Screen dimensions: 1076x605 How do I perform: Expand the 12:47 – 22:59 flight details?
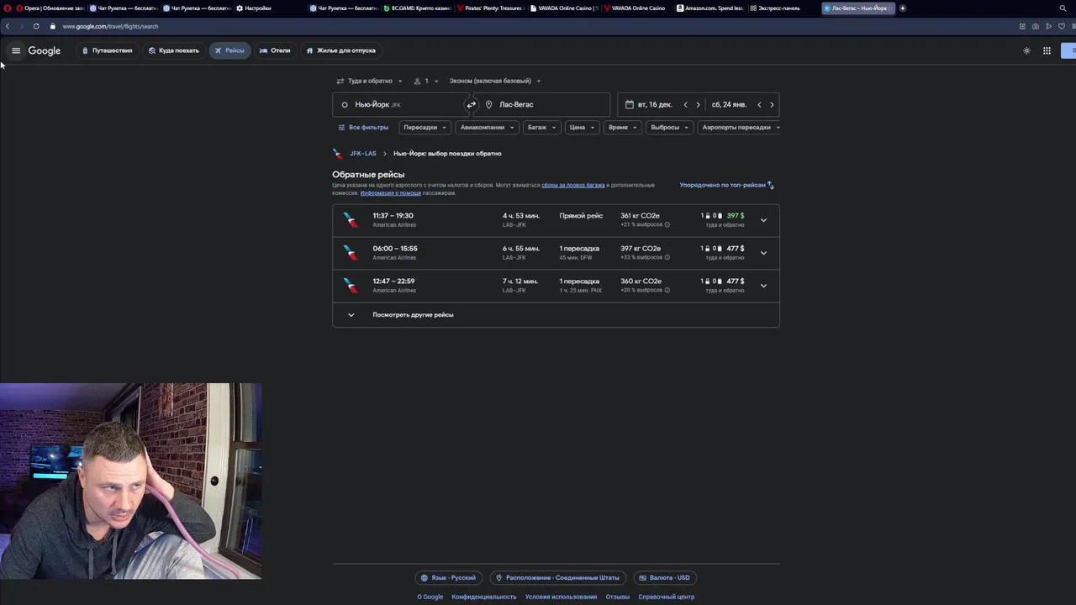coord(763,286)
